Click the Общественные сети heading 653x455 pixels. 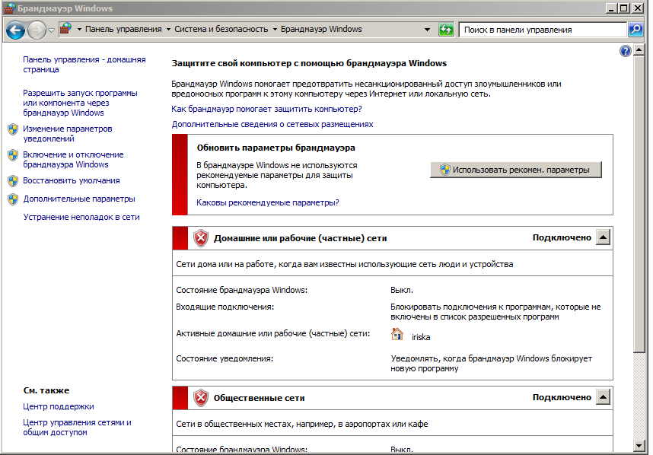click(259, 399)
